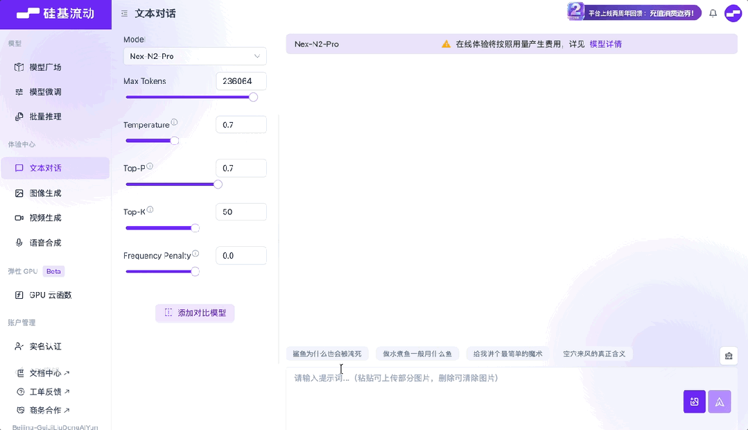Screen dimensions: 748x430
Task: Click the Top-P value field
Action: tap(241, 168)
